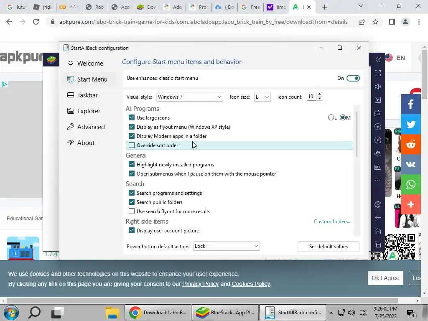
Task: Click the Icon count number field
Action: 311,97
